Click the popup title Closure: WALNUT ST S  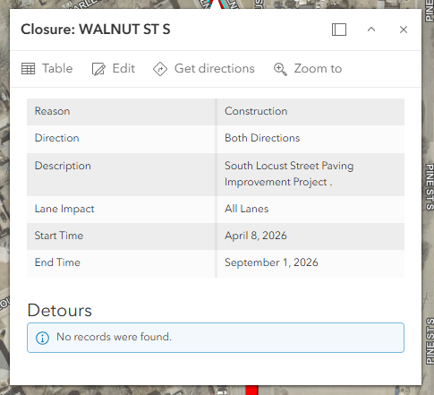96,30
